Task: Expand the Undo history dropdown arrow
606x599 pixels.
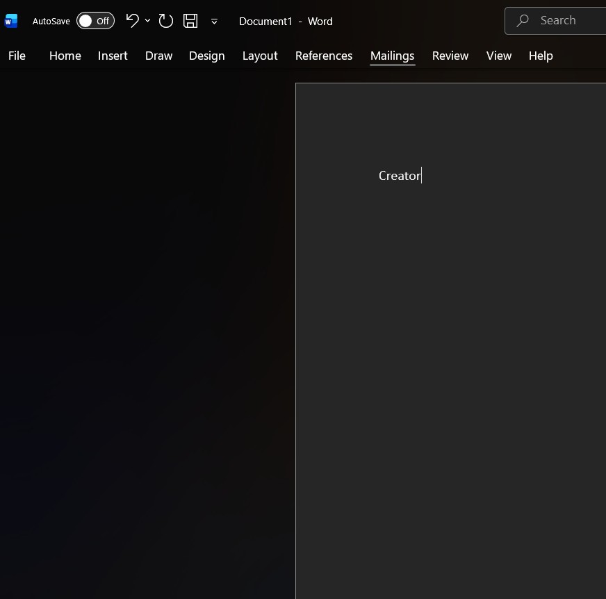Action: [x=147, y=20]
